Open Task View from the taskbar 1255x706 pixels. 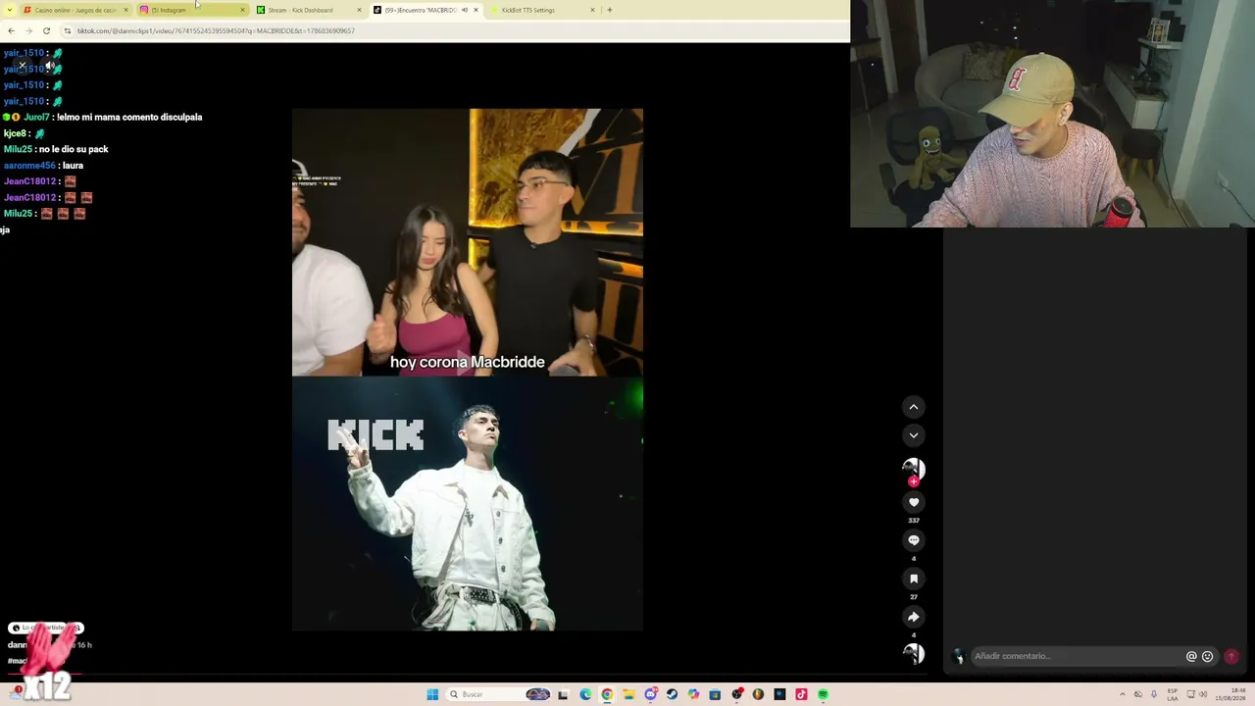563,694
